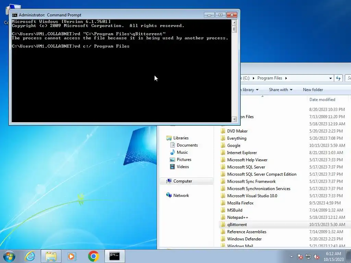351x263 pixels.
Task: Click the Network globe icon
Action: [x=169, y=195]
